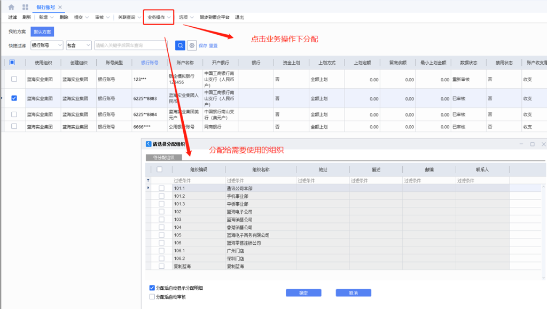
Task: Click the keyword search input field
Action: 131,45
